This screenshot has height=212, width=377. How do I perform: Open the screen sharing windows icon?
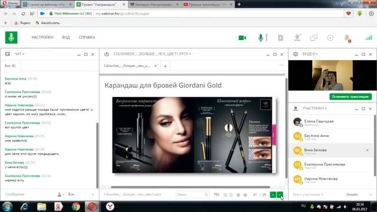(314, 38)
